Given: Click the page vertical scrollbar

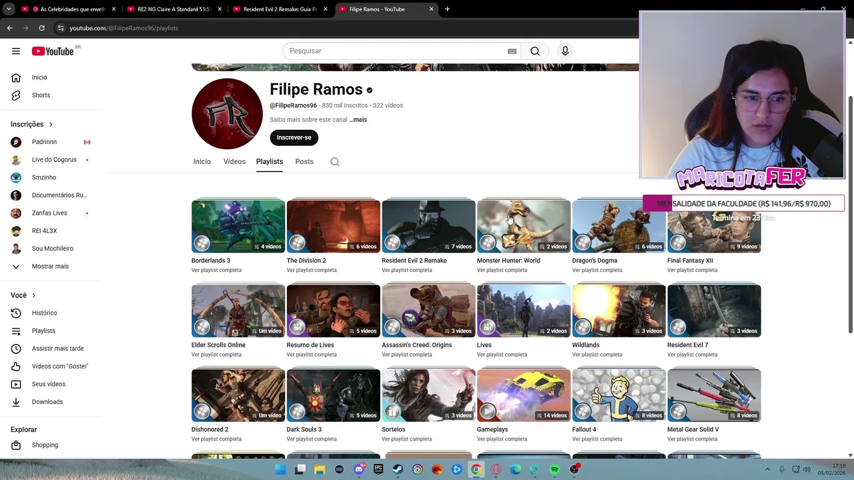Looking at the screenshot, I should (849, 213).
